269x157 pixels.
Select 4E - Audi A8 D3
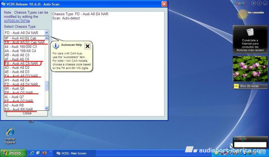(x=24, y=72)
